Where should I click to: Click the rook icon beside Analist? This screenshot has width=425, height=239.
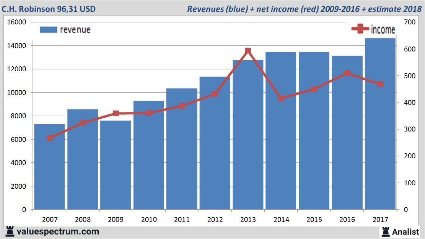point(385,231)
